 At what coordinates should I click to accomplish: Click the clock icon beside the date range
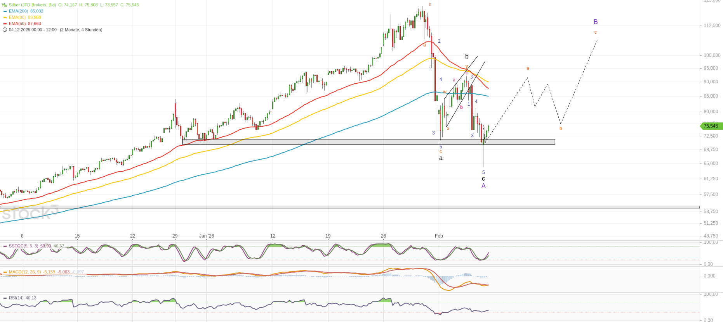pos(5,30)
